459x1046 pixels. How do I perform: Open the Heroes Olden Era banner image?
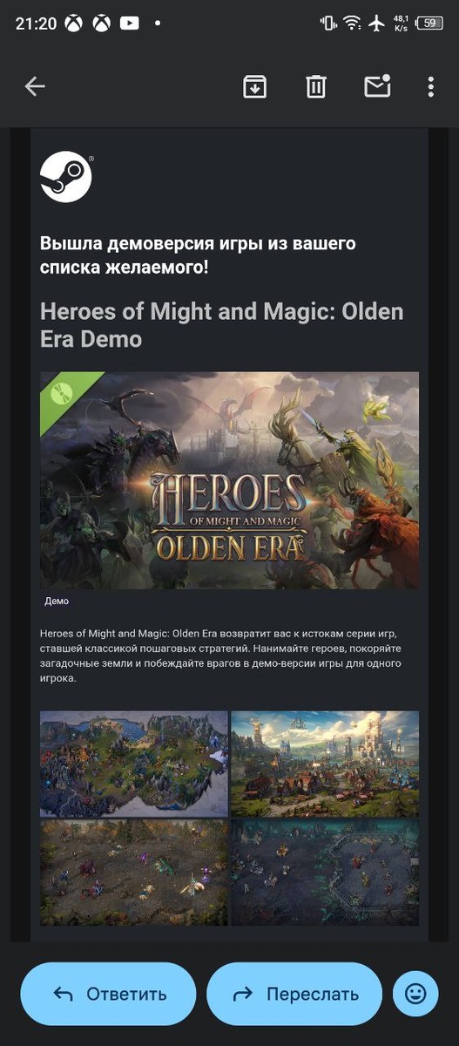pyautogui.click(x=229, y=480)
